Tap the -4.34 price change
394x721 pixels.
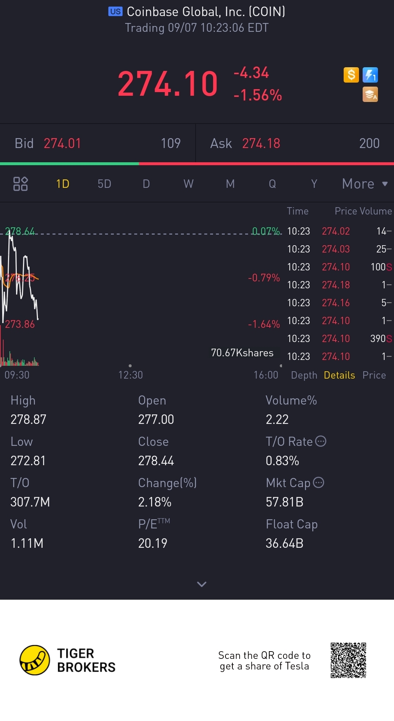(x=251, y=73)
